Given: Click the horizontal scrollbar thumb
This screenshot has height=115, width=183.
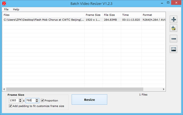Looking at the screenshot, I should click(75, 89).
